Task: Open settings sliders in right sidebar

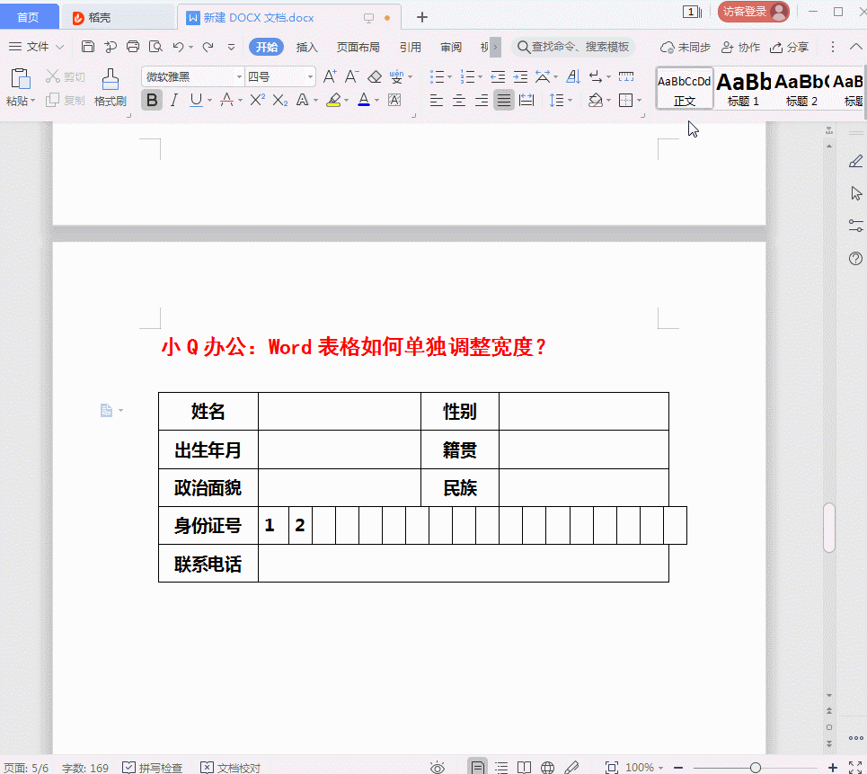Action: tap(855, 226)
